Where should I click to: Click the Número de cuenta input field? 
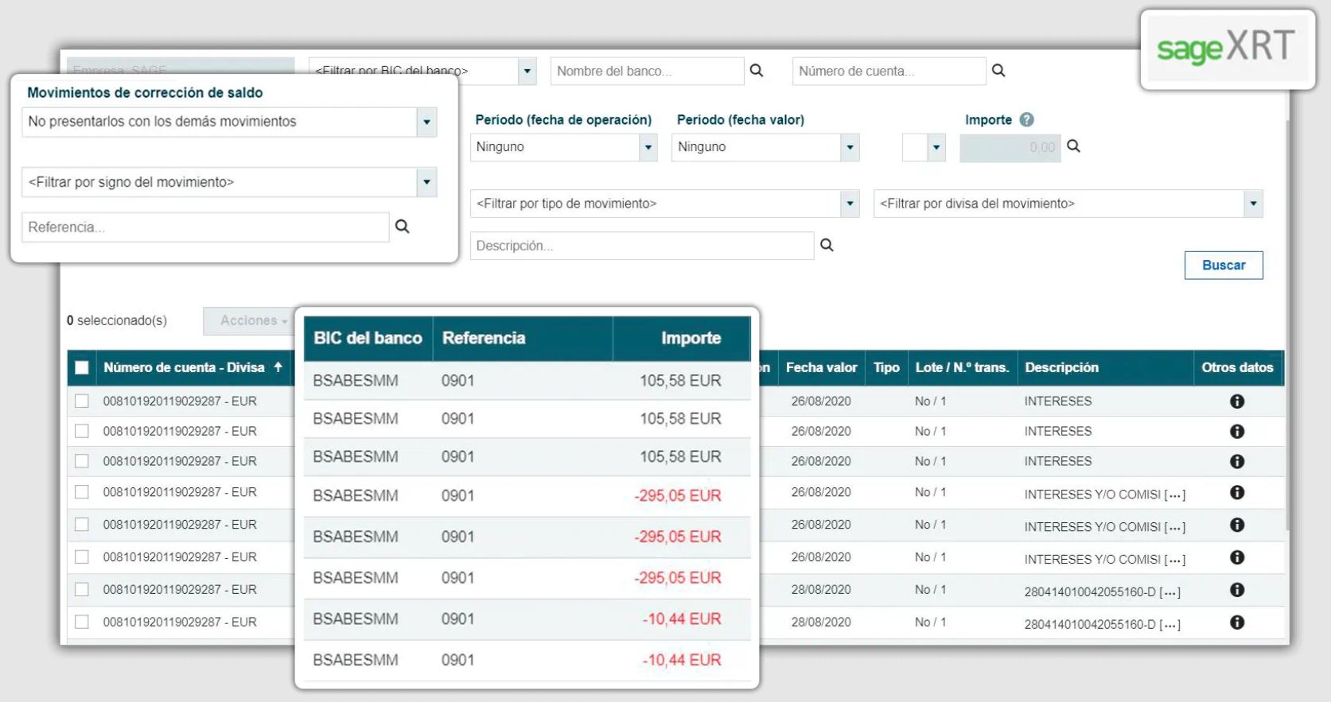tap(889, 71)
